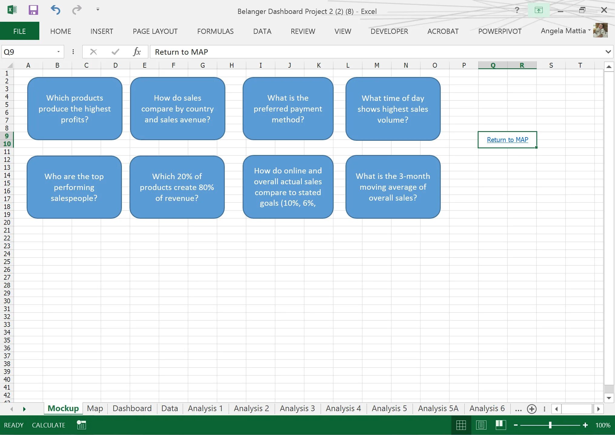Expand the Name Box dropdown
The image size is (615, 435).
pyautogui.click(x=58, y=52)
